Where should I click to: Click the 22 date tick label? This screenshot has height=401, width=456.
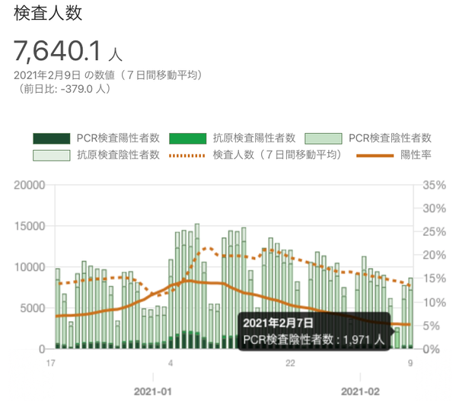pos(290,363)
